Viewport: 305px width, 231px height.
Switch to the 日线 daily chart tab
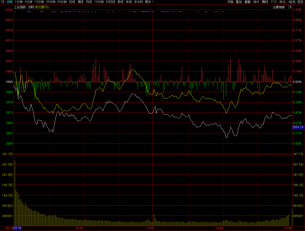(72, 2)
